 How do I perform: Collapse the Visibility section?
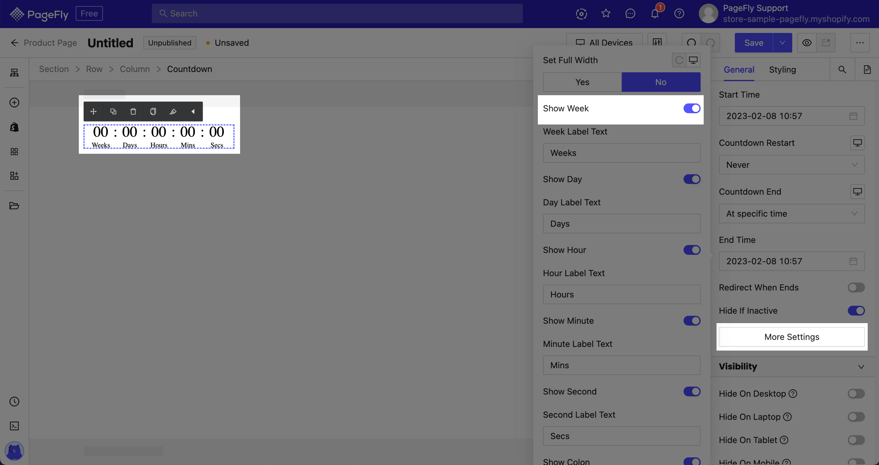[x=861, y=367]
